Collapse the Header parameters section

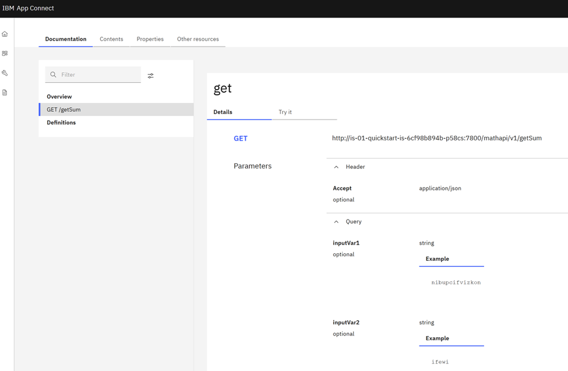[336, 167]
